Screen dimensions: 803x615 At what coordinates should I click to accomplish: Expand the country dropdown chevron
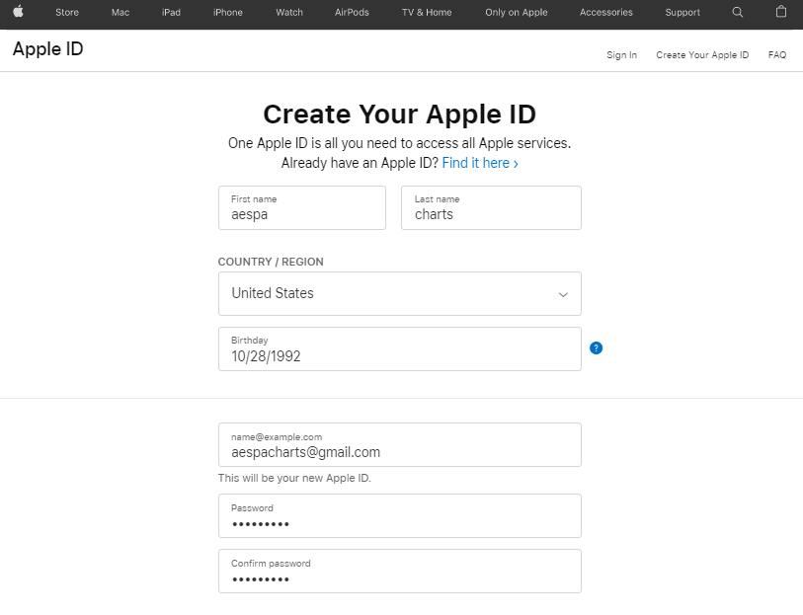point(563,295)
